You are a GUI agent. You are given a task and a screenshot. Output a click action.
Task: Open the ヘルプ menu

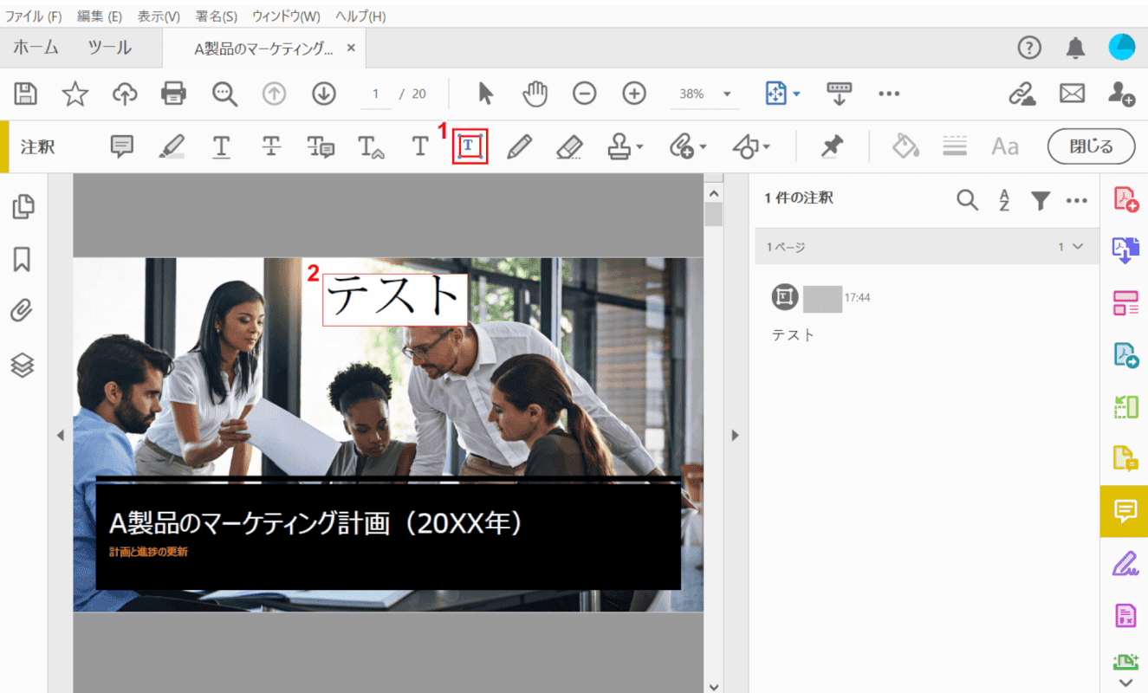click(360, 16)
